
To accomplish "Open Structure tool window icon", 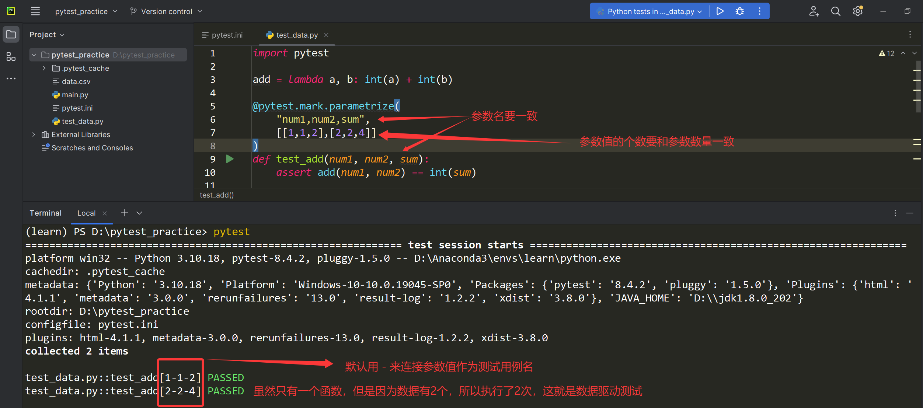I will coord(11,57).
